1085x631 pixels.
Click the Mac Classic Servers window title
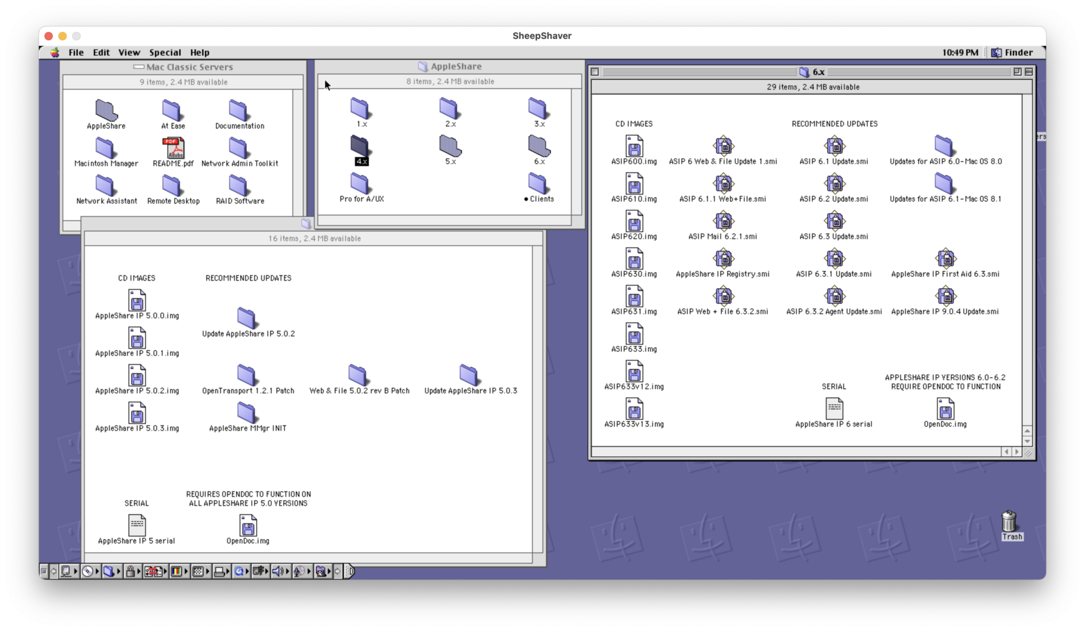pyautogui.click(x=189, y=67)
